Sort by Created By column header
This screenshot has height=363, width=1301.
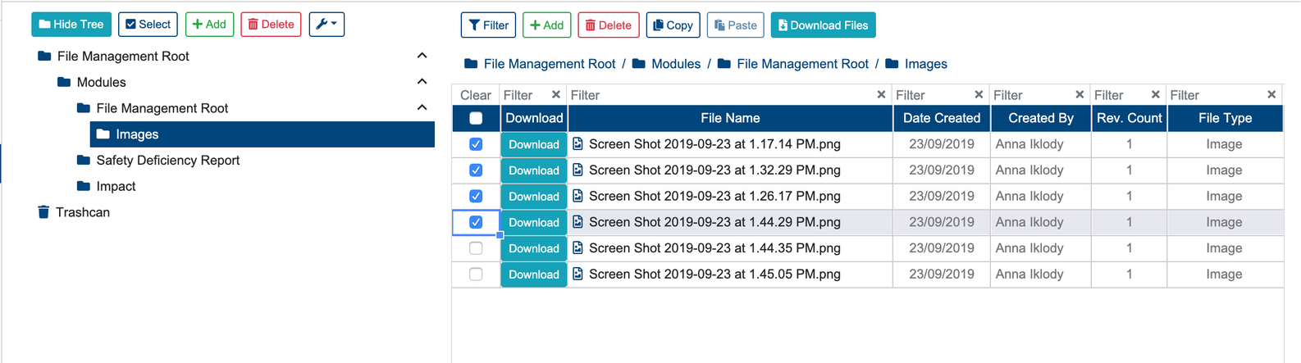pyautogui.click(x=1041, y=118)
